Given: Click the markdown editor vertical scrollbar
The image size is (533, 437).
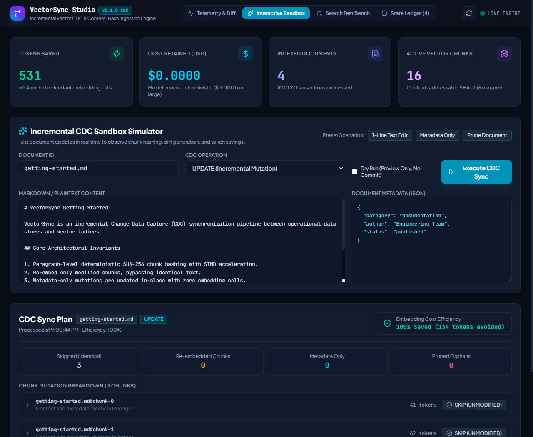Looking at the screenshot, I should point(344,225).
